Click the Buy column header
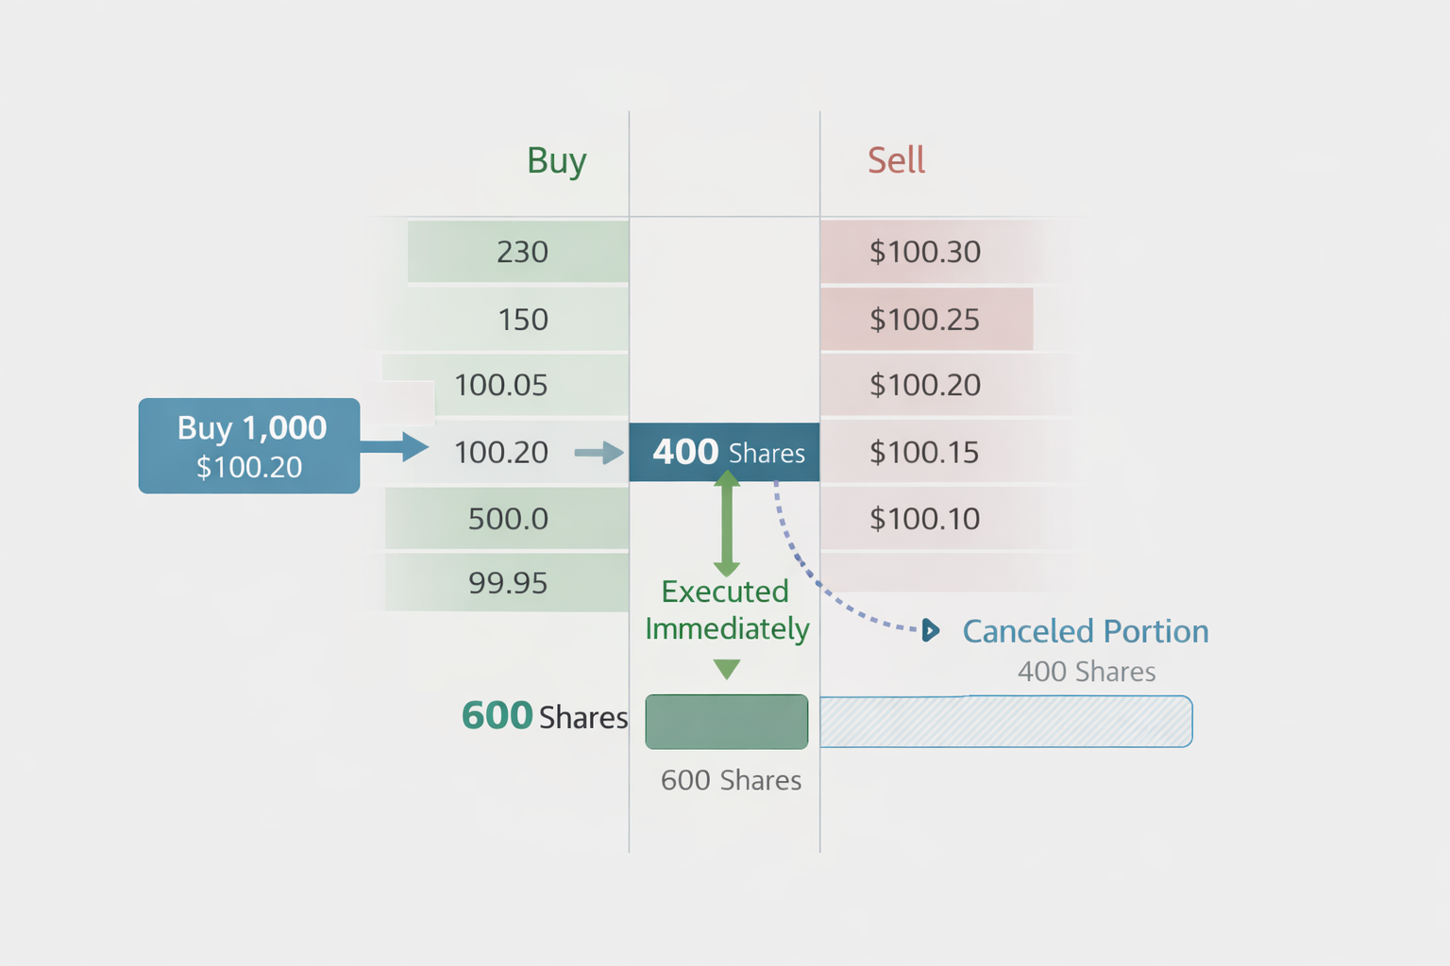Image resolution: width=1450 pixels, height=966 pixels. 556,161
